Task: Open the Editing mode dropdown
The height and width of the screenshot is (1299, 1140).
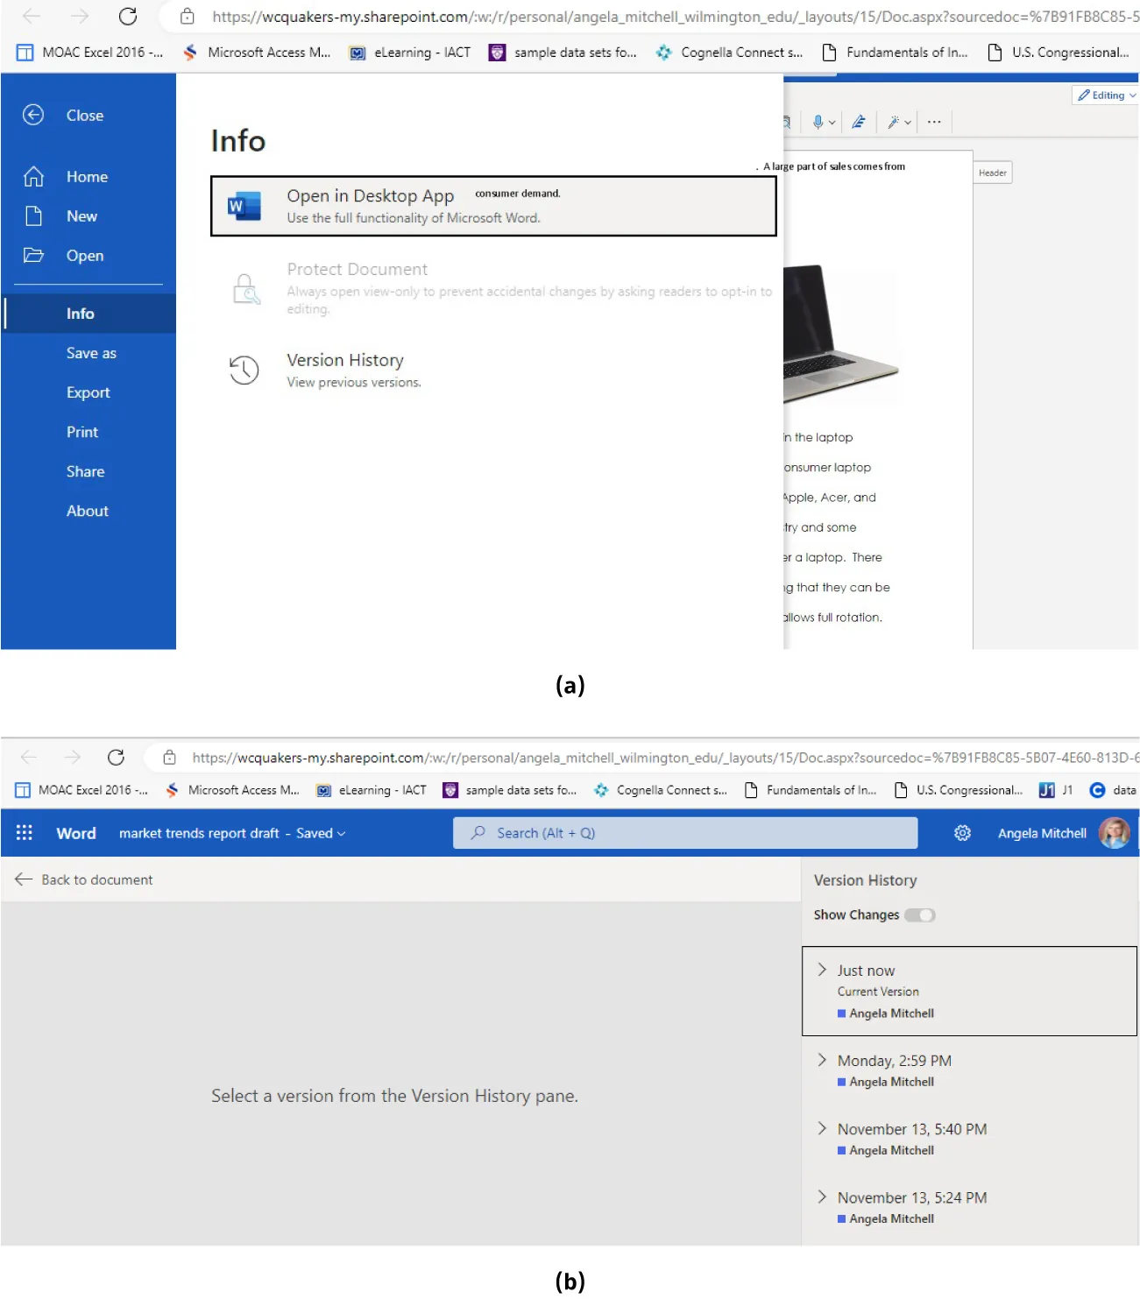Action: pyautogui.click(x=1104, y=95)
